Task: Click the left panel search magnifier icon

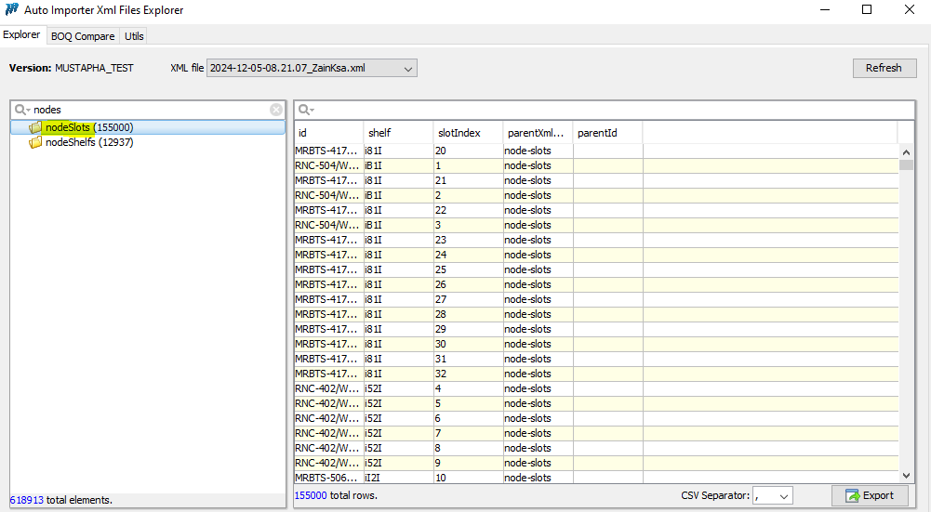Action: click(21, 110)
